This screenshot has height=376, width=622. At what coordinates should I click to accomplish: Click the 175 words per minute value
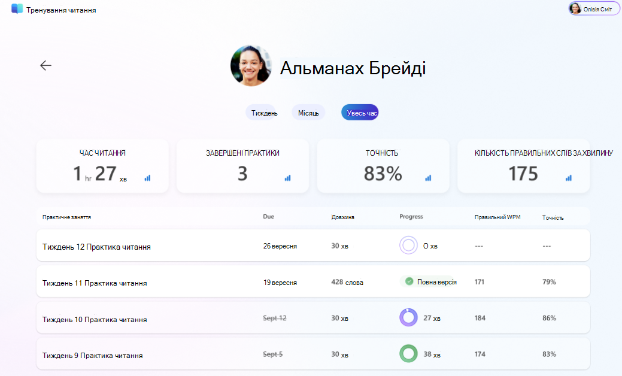[523, 174]
